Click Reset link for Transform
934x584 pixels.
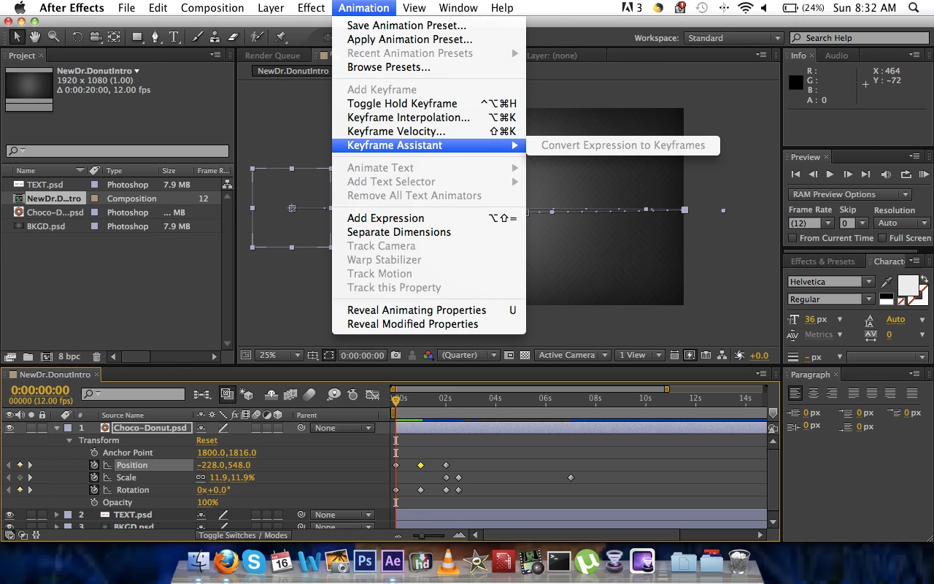(x=207, y=440)
